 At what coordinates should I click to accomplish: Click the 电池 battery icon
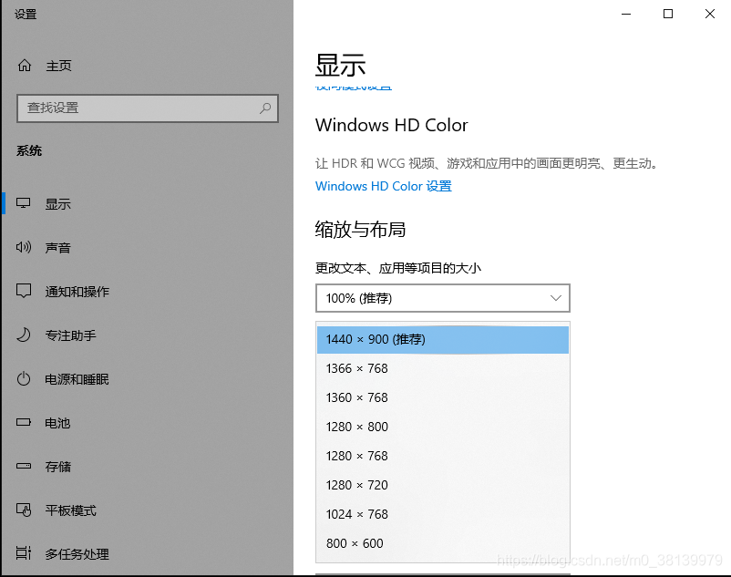pos(24,422)
